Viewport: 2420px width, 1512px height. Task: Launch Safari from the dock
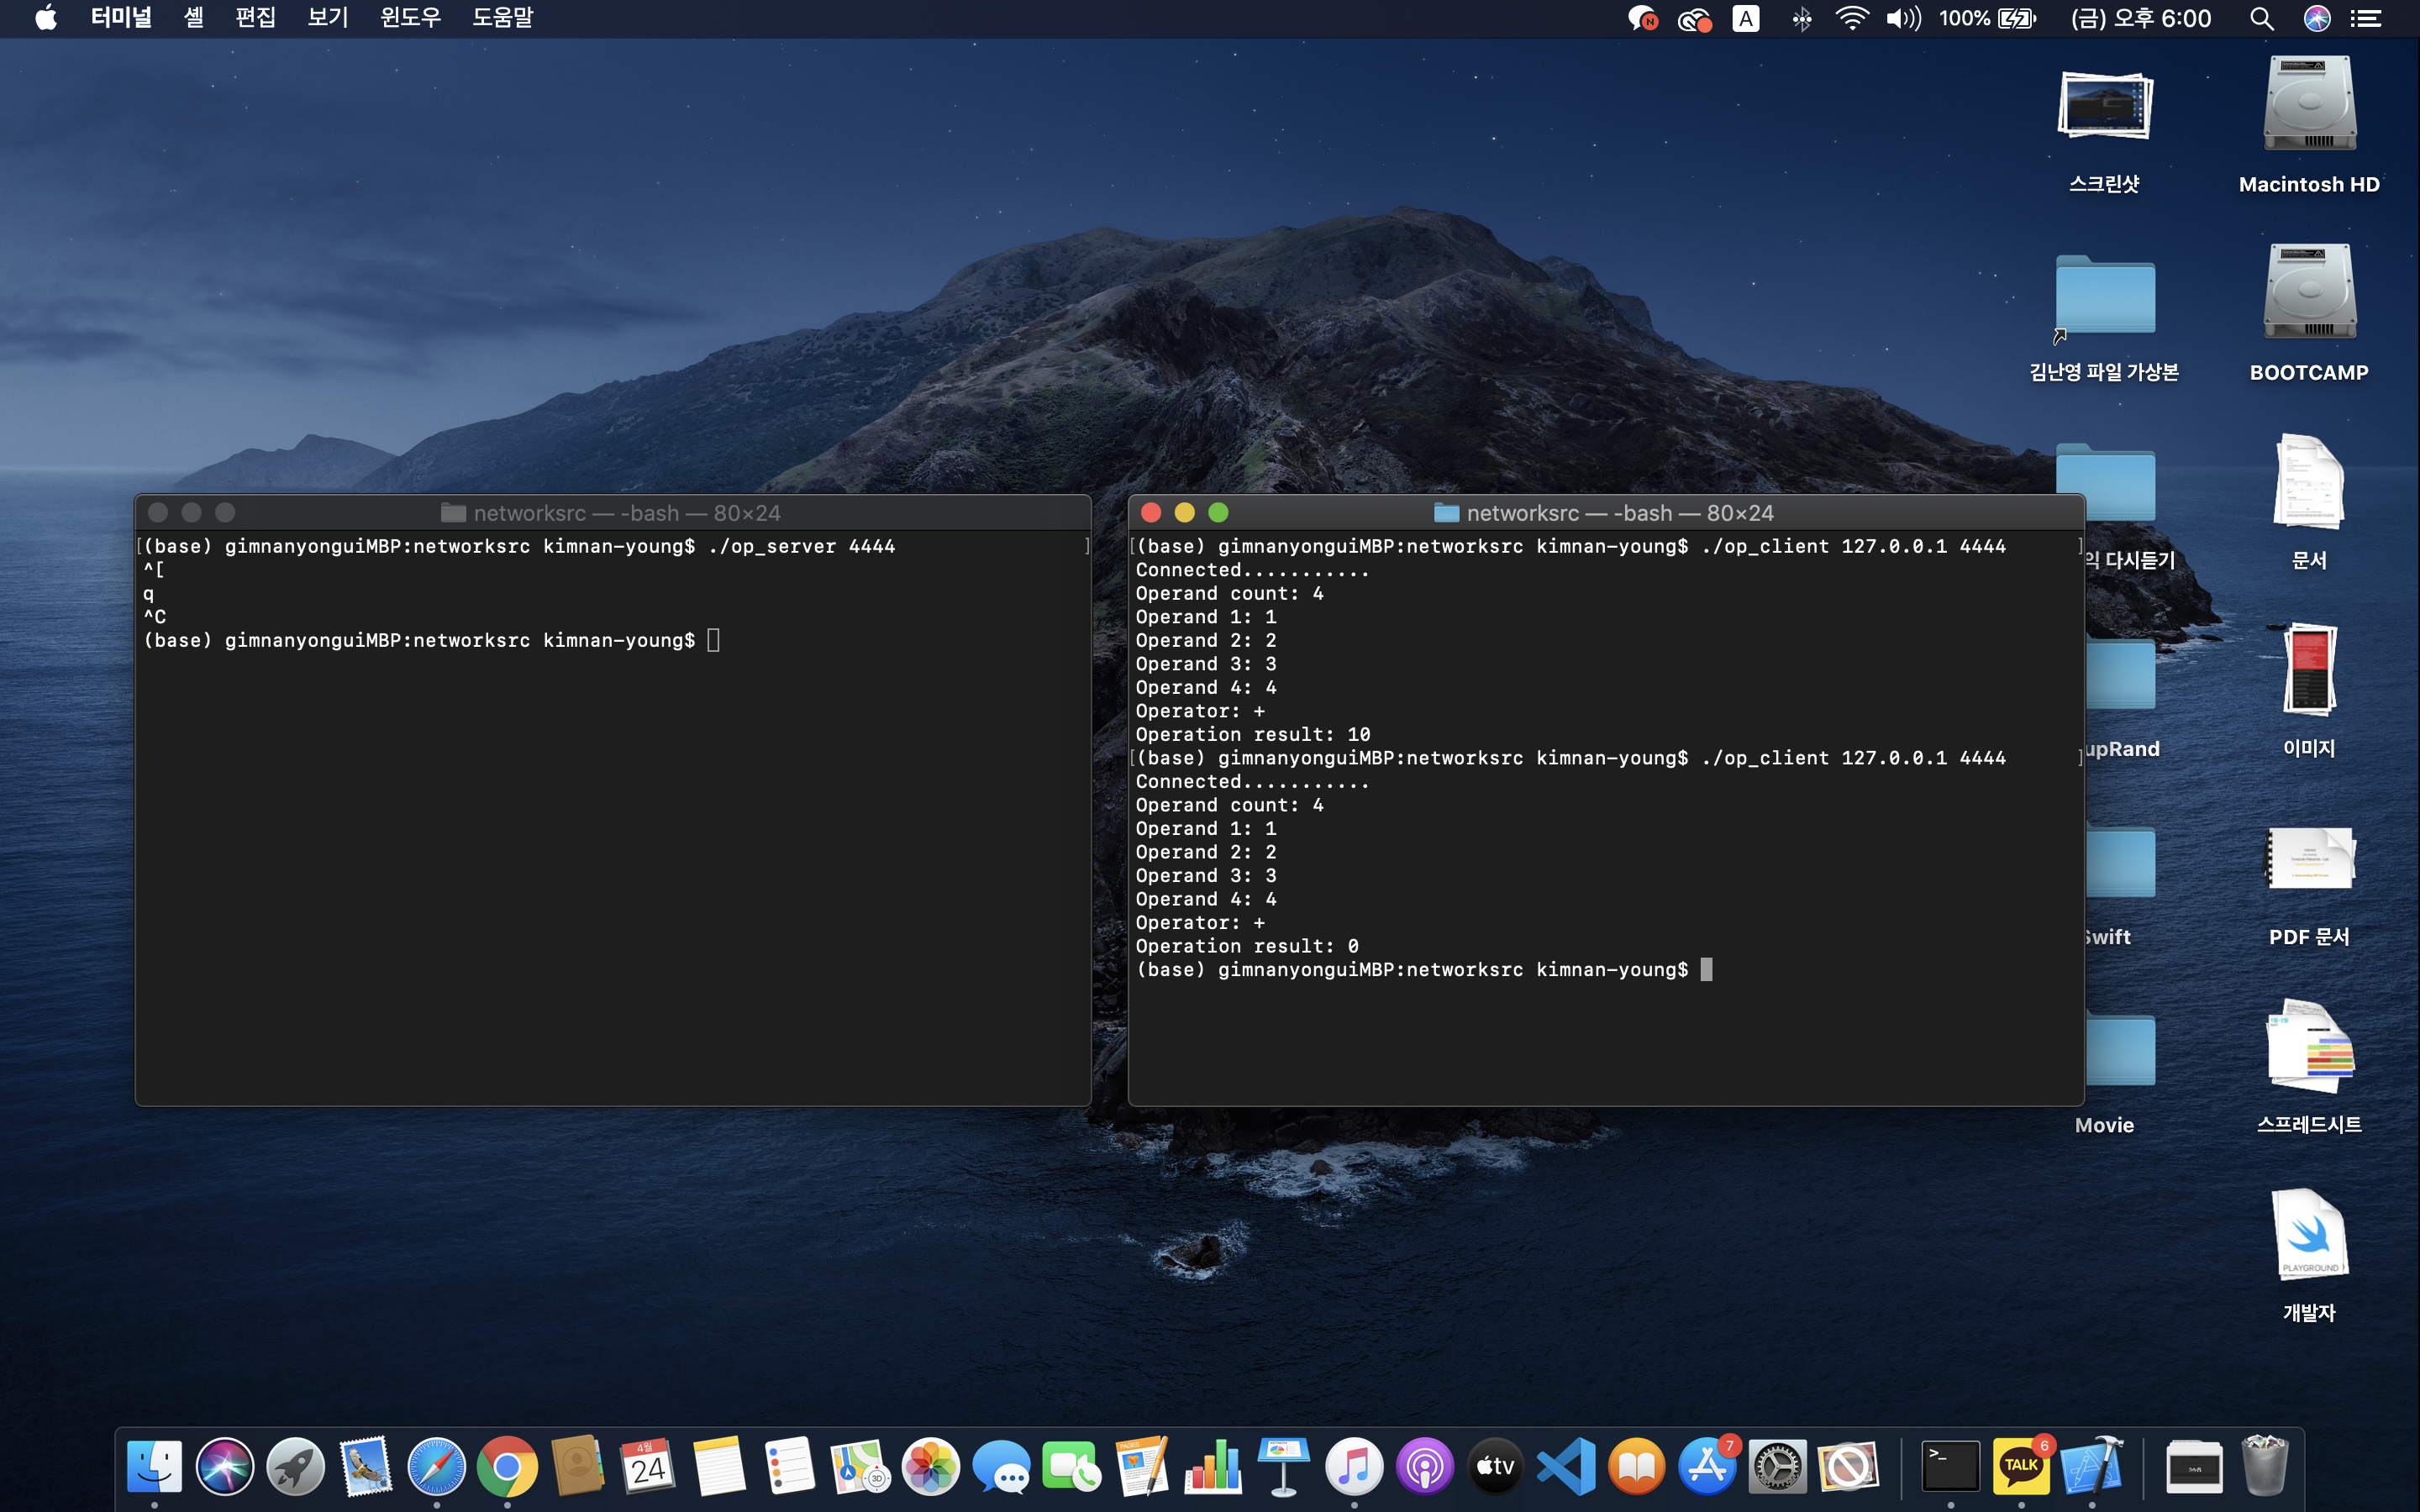pyautogui.click(x=437, y=1466)
